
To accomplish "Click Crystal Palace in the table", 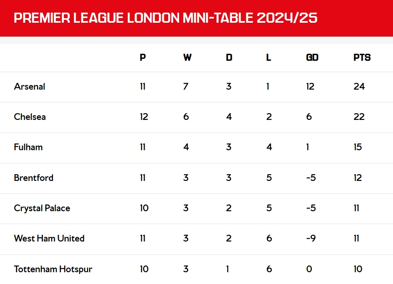I will click(42, 208).
